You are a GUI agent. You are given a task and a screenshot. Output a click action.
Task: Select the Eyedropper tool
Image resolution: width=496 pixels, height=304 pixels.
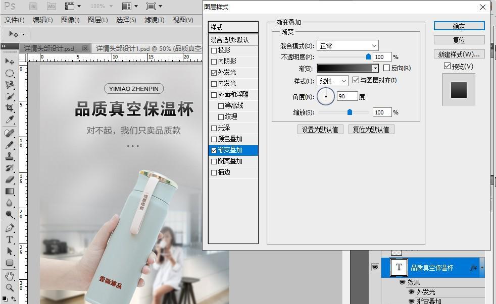tap(10, 119)
